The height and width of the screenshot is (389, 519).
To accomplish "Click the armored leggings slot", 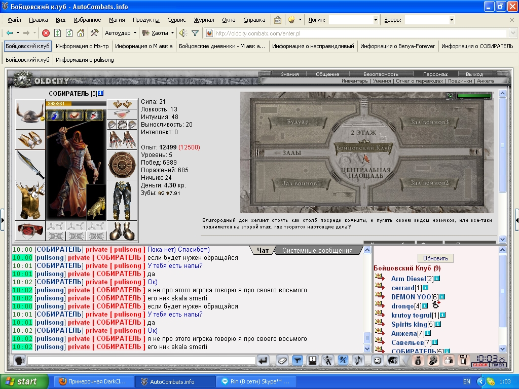I will (x=122, y=201).
